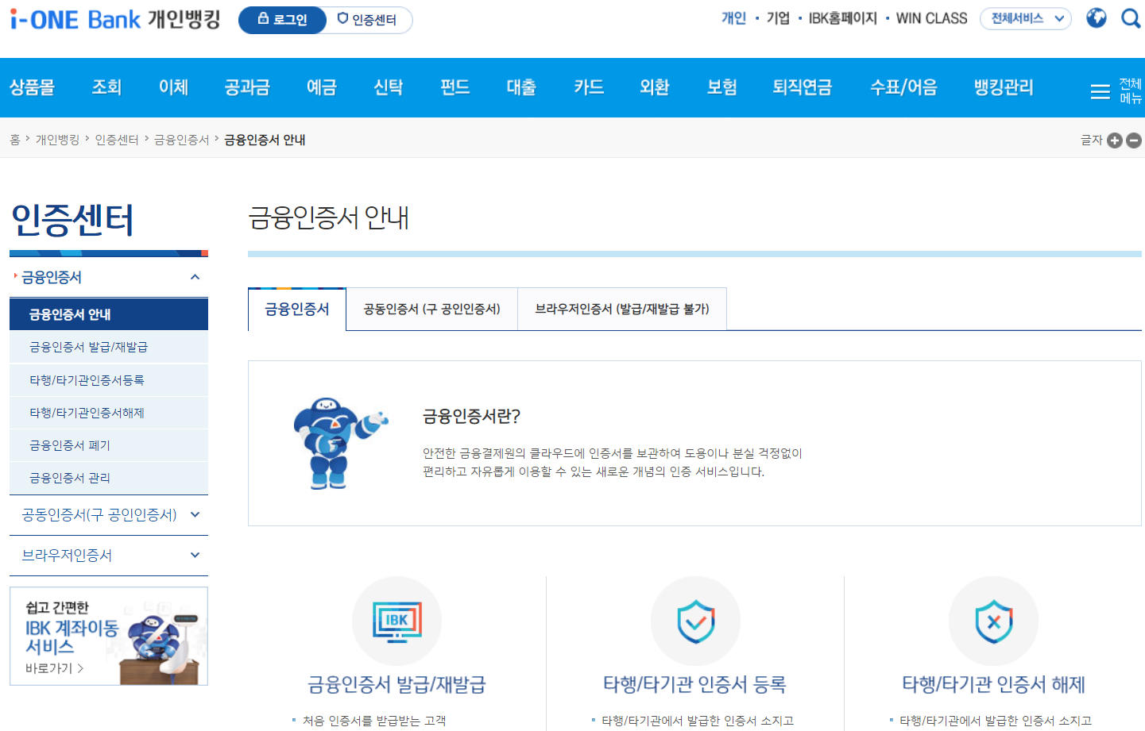Click the 타행/타기관 인증서 등록 shield check icon

pyautogui.click(x=695, y=621)
